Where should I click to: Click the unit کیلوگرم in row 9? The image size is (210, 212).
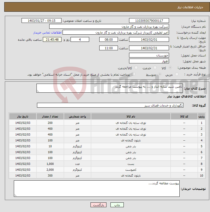(77, 170)
